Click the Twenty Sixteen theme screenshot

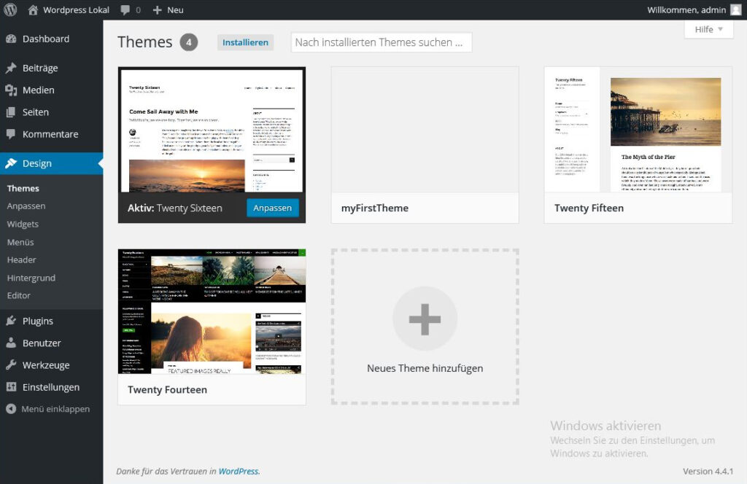212,130
